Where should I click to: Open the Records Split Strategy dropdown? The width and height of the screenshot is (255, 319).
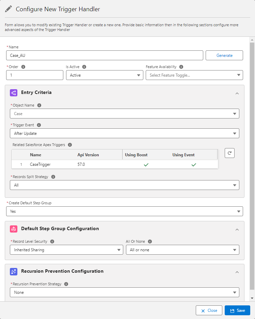235,185
